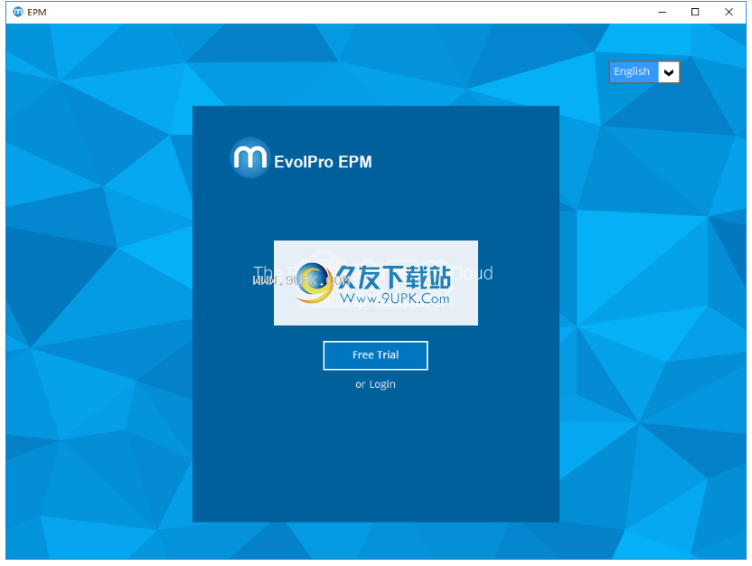Close the EPM window
752x566 pixels.
point(728,12)
